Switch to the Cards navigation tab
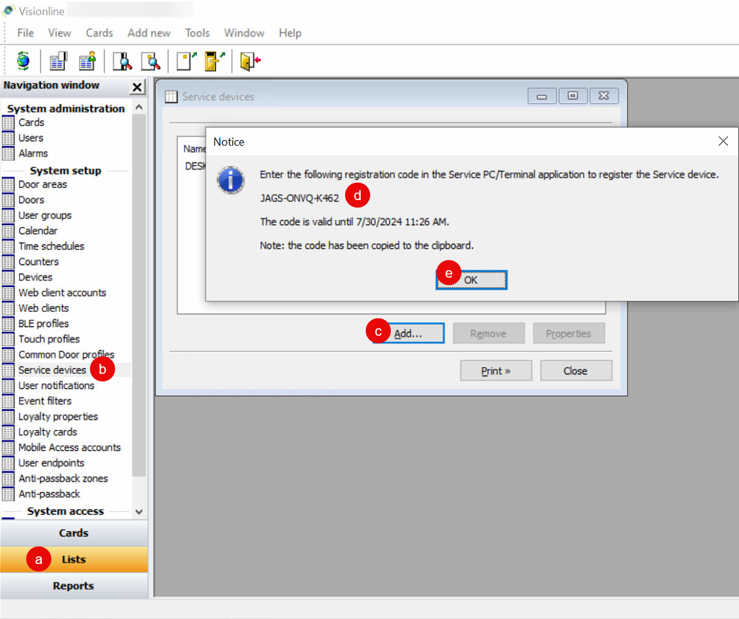 click(x=73, y=533)
